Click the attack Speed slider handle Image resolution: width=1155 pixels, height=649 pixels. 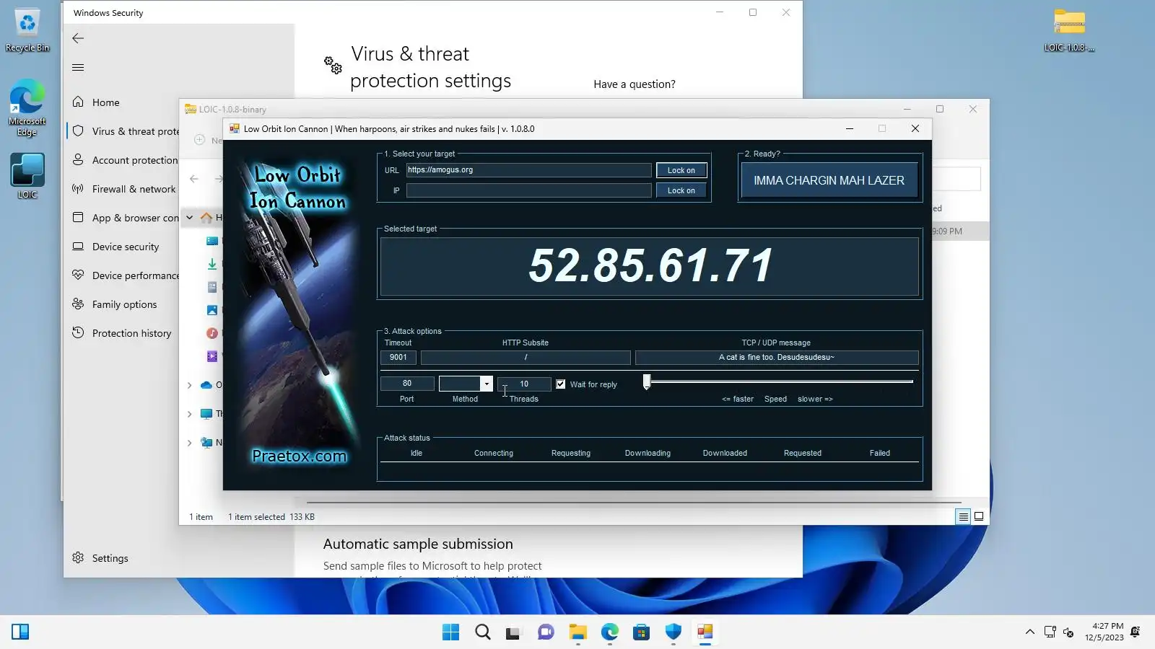(647, 381)
